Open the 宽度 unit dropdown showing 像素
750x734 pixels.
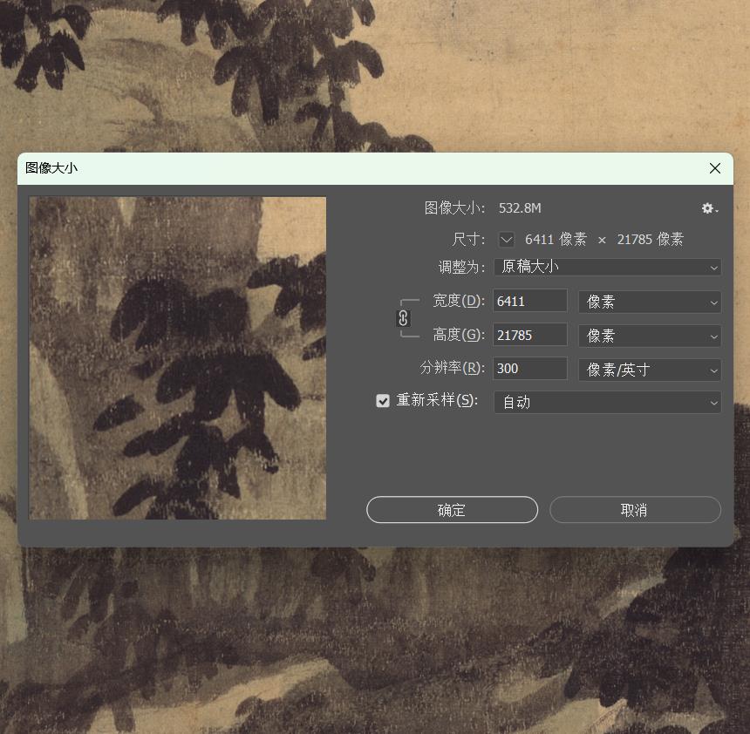click(x=650, y=302)
